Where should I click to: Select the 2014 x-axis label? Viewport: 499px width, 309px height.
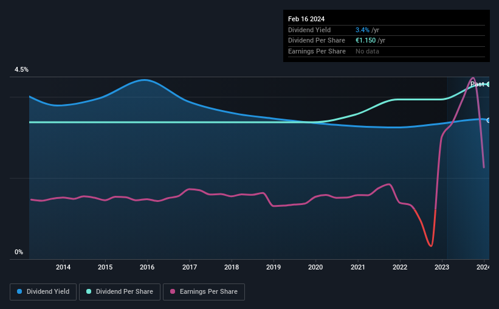[x=63, y=267]
